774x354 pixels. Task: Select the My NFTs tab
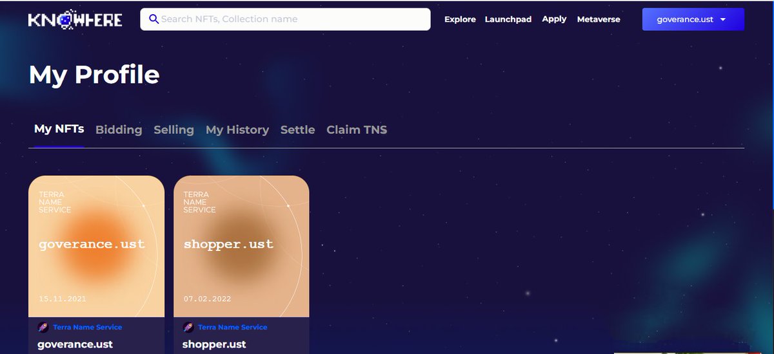(x=59, y=129)
